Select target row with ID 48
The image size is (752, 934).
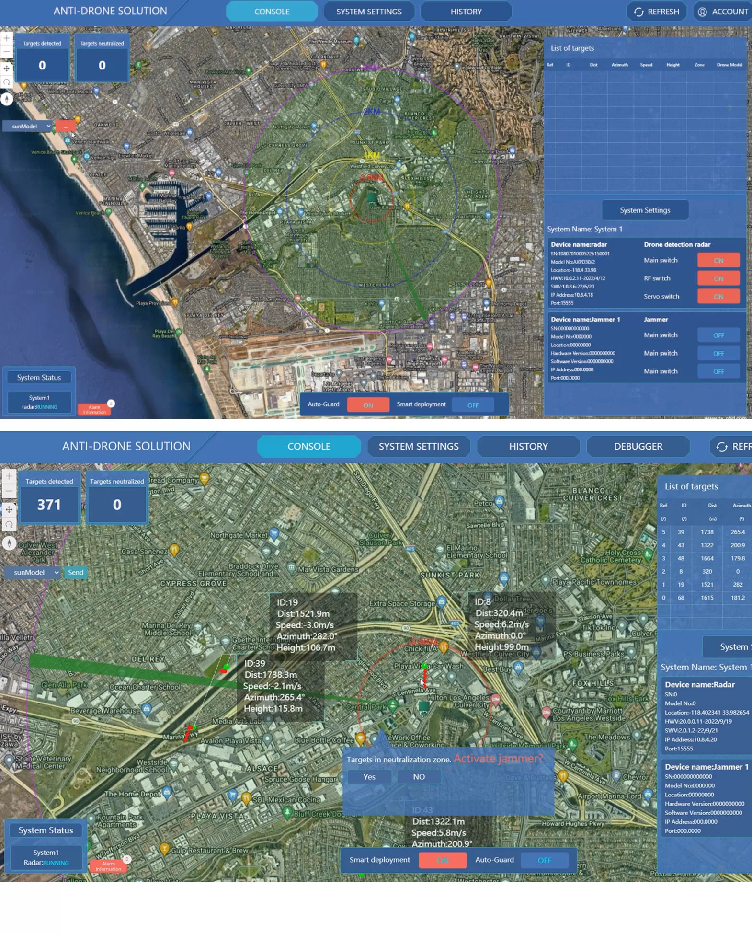click(704, 558)
